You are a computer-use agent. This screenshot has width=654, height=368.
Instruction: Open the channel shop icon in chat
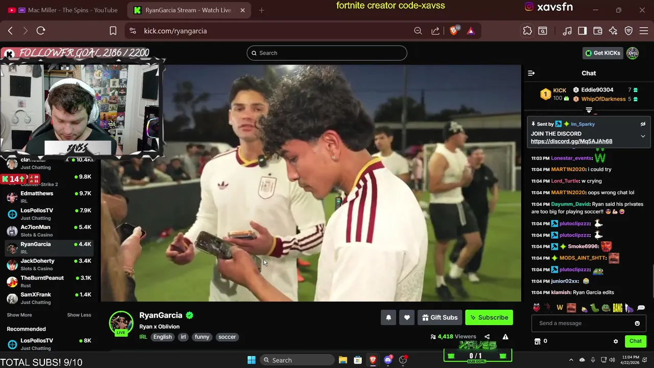[537, 341]
